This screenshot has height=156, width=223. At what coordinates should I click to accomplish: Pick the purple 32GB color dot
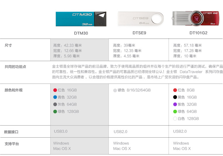coord(175,104)
